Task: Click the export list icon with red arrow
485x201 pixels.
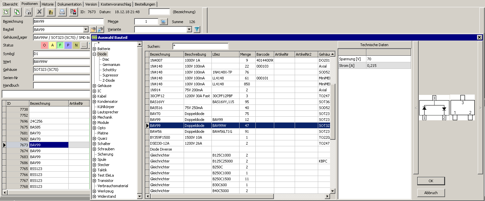Action: (x=73, y=12)
